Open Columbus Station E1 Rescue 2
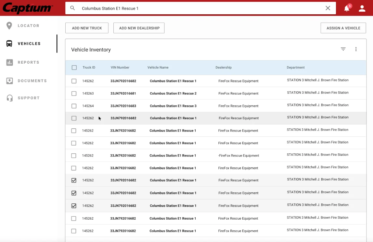This screenshot has height=242, width=373. [173, 94]
